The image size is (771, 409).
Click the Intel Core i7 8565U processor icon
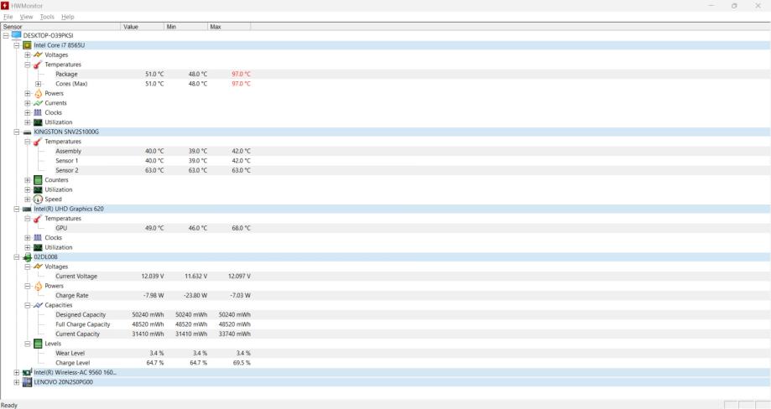click(x=28, y=45)
